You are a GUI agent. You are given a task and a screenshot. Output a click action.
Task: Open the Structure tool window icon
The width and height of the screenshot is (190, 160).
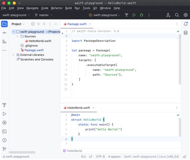pyautogui.click(x=4, y=42)
